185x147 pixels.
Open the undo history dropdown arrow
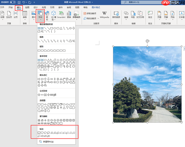26,2
